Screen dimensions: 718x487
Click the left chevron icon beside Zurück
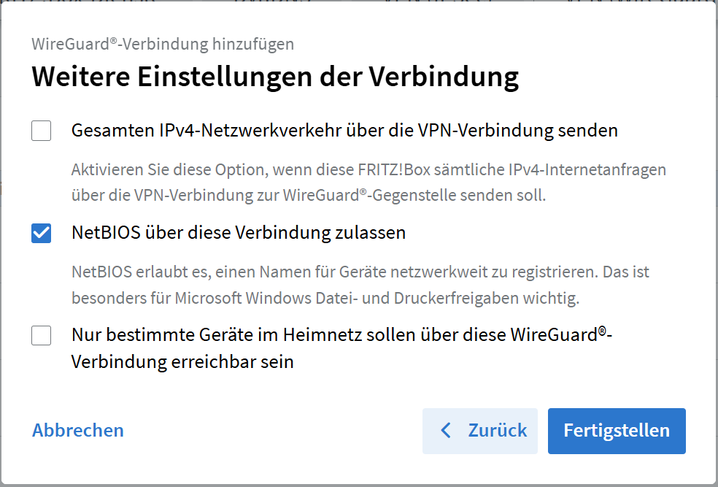[446, 431]
